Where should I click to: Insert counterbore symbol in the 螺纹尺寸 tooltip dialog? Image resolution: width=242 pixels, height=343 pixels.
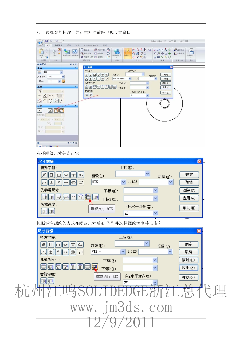click(x=59, y=175)
